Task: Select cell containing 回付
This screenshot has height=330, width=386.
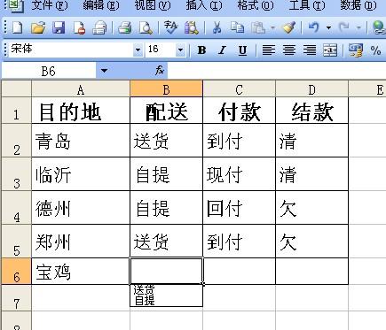Action: pyautogui.click(x=239, y=208)
